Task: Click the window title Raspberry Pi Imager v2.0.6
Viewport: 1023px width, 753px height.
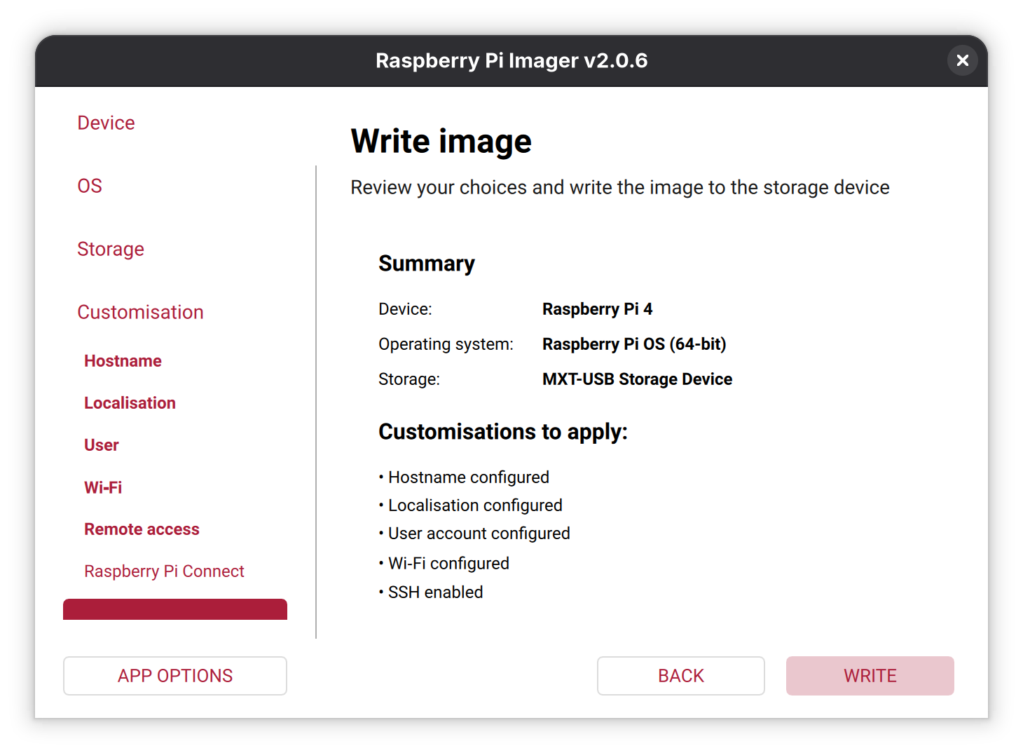Action: coord(511,60)
